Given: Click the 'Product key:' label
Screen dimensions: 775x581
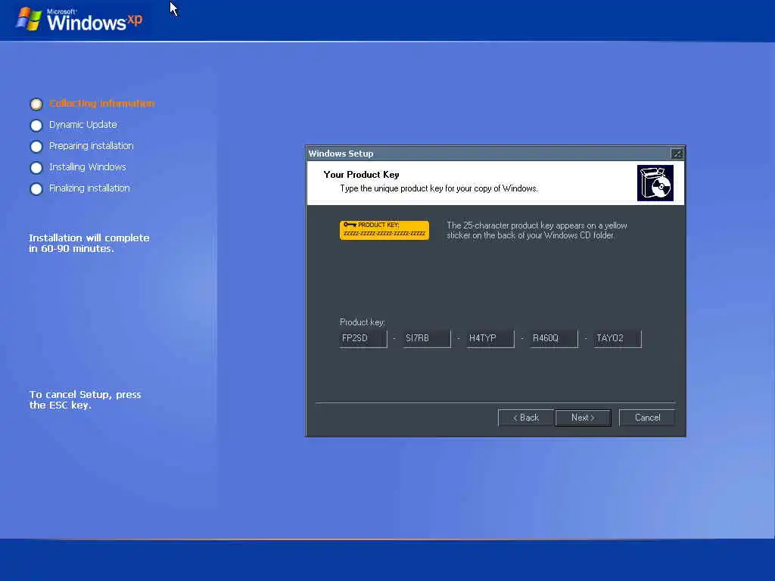Looking at the screenshot, I should coord(363,322).
